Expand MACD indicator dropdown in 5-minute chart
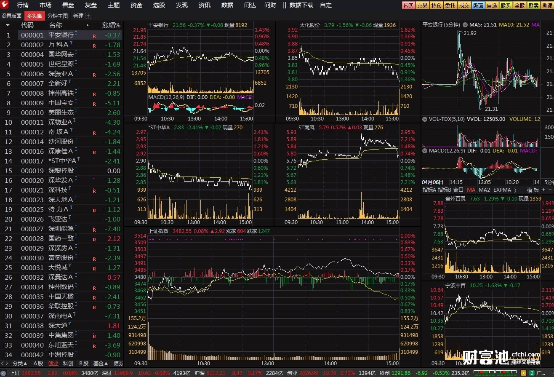Screen dimensions: 554x377 (x=425, y=150)
